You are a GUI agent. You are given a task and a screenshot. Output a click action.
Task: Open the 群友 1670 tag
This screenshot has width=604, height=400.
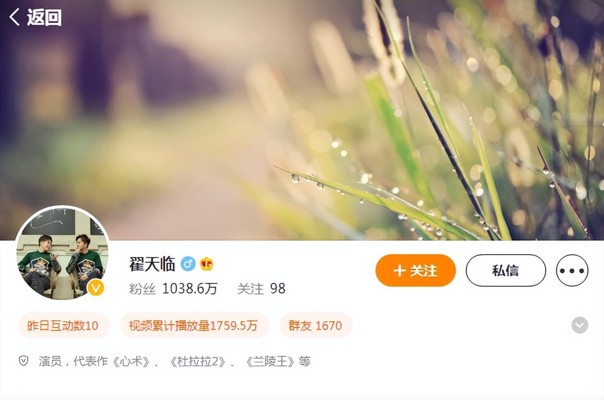(316, 325)
